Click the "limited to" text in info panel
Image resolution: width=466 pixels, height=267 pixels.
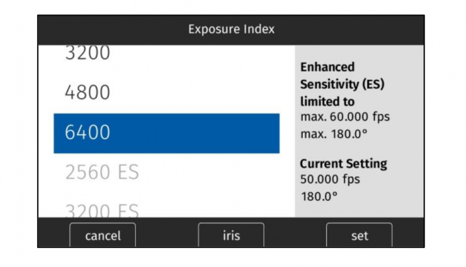(x=327, y=102)
